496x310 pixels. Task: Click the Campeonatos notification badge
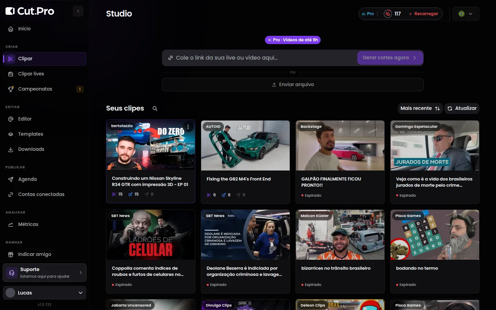80,89
